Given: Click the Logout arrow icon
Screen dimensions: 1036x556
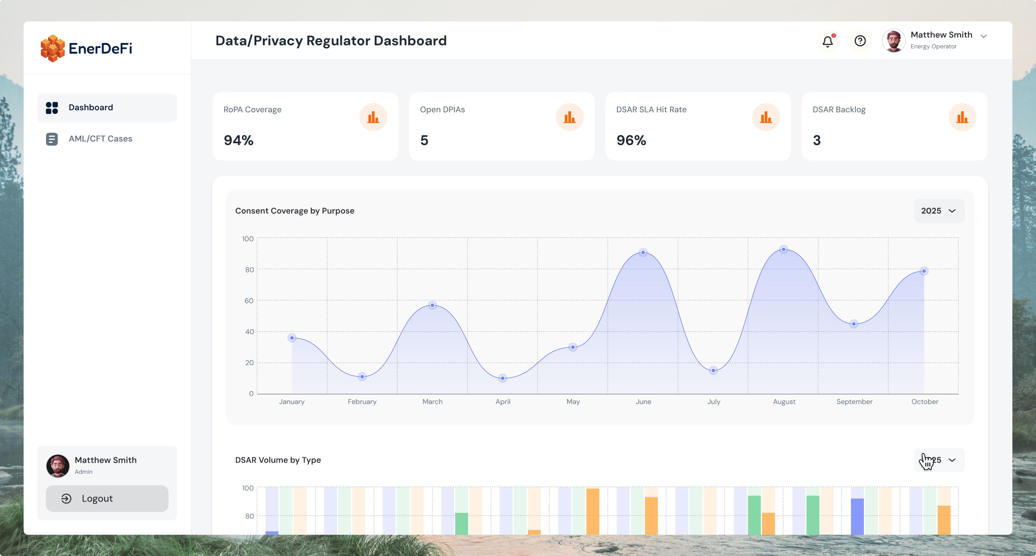Looking at the screenshot, I should coord(66,498).
